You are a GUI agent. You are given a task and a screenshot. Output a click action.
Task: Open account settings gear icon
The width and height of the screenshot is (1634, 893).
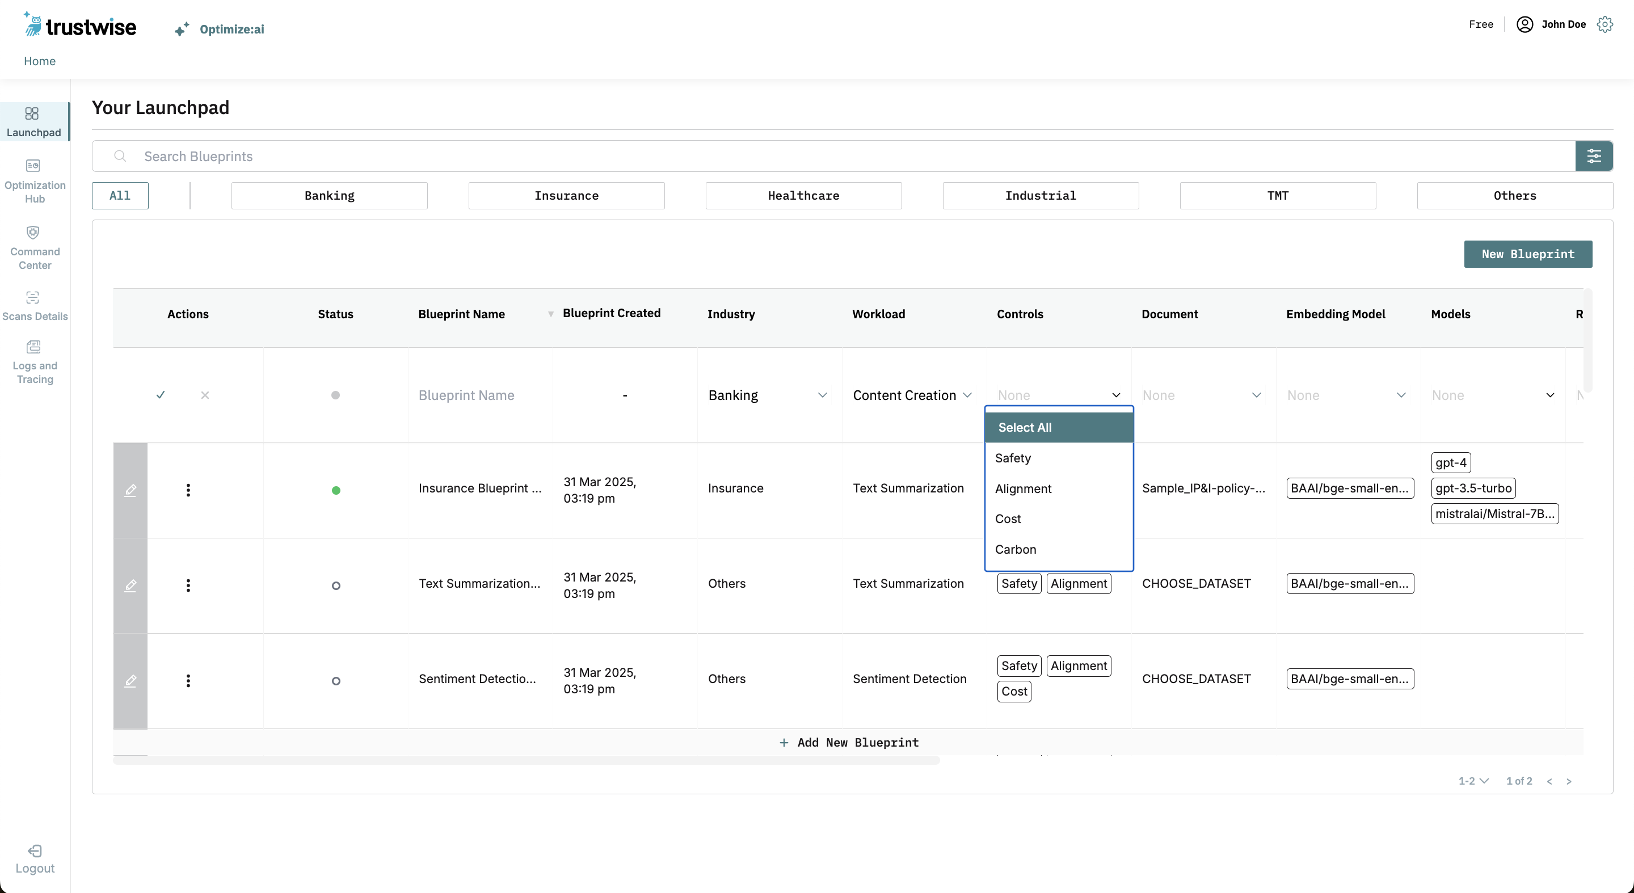[x=1605, y=24]
